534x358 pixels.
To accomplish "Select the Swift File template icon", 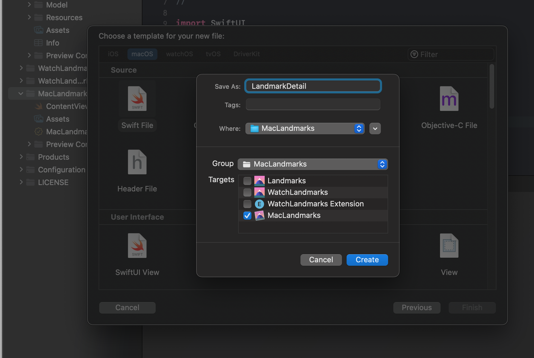I will point(137,99).
